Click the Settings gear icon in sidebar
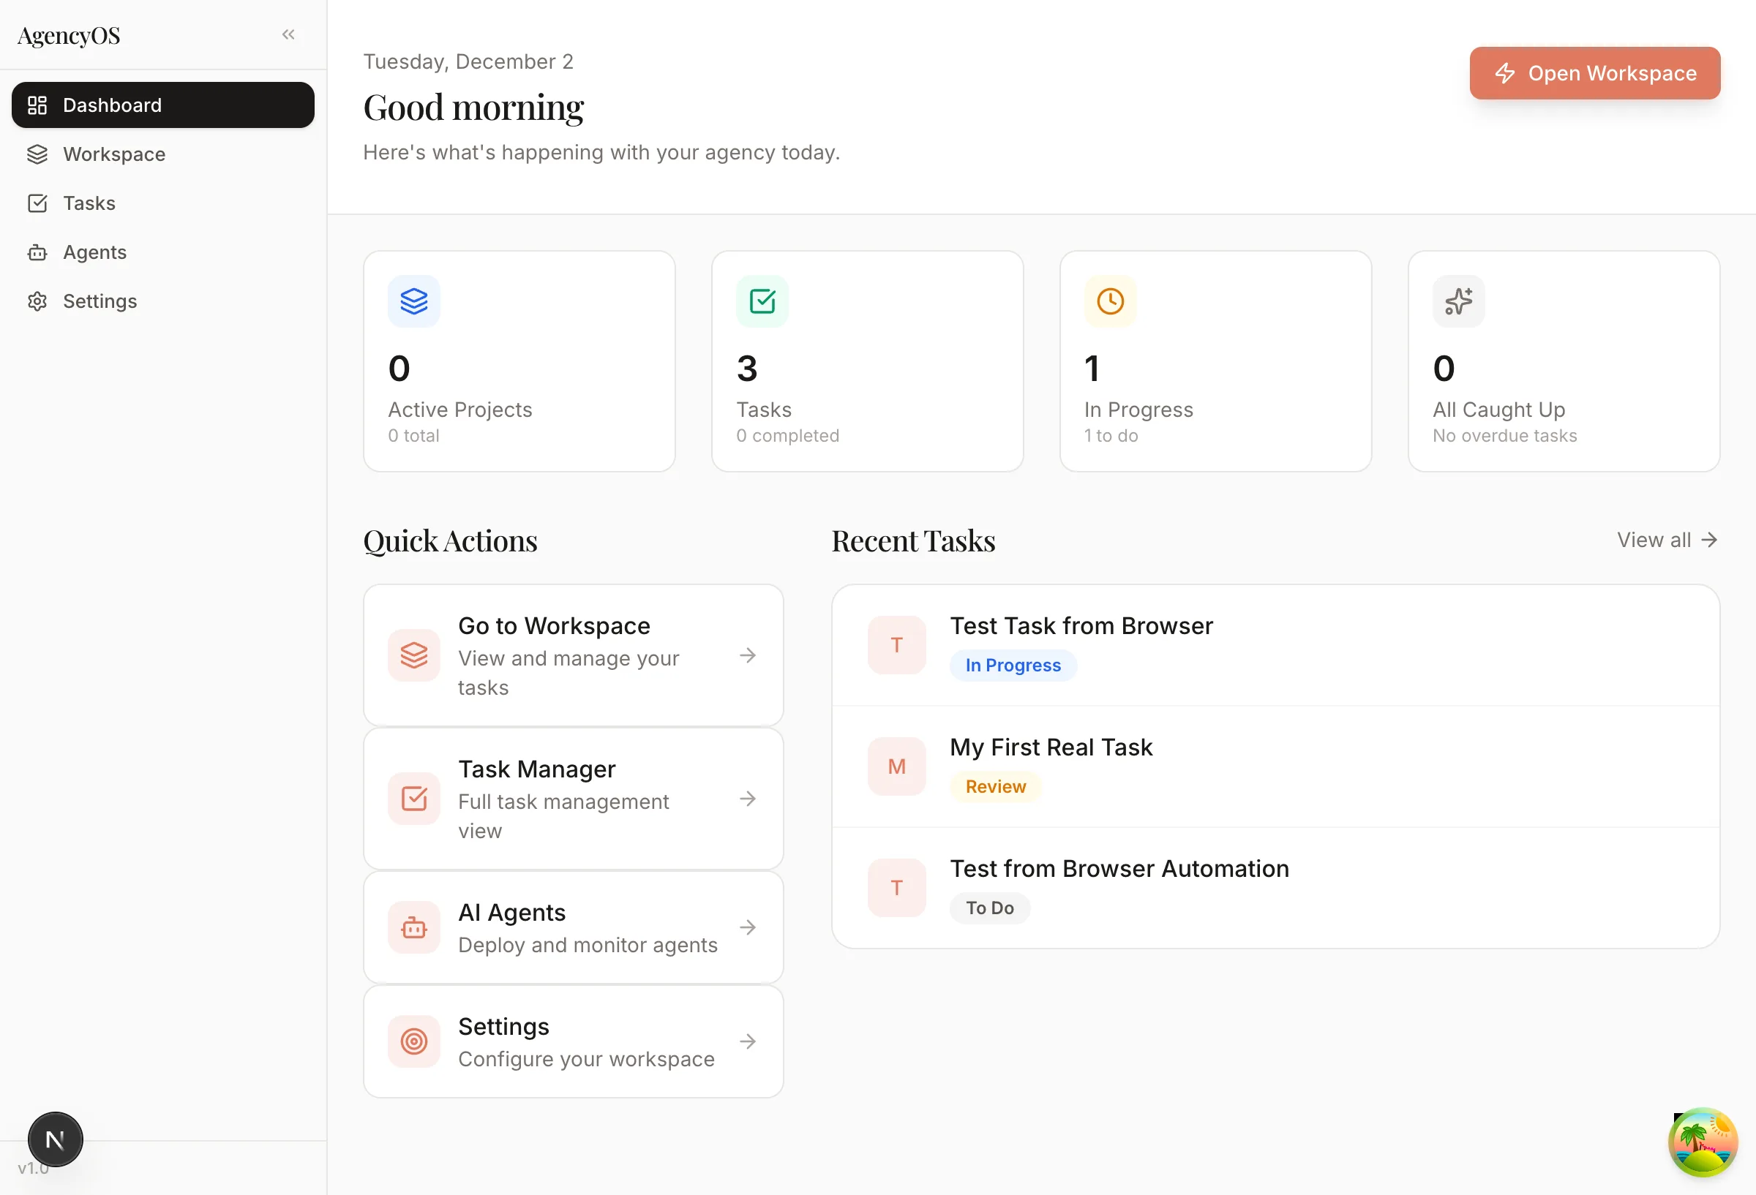Screen dimensions: 1756x1195 (38, 301)
